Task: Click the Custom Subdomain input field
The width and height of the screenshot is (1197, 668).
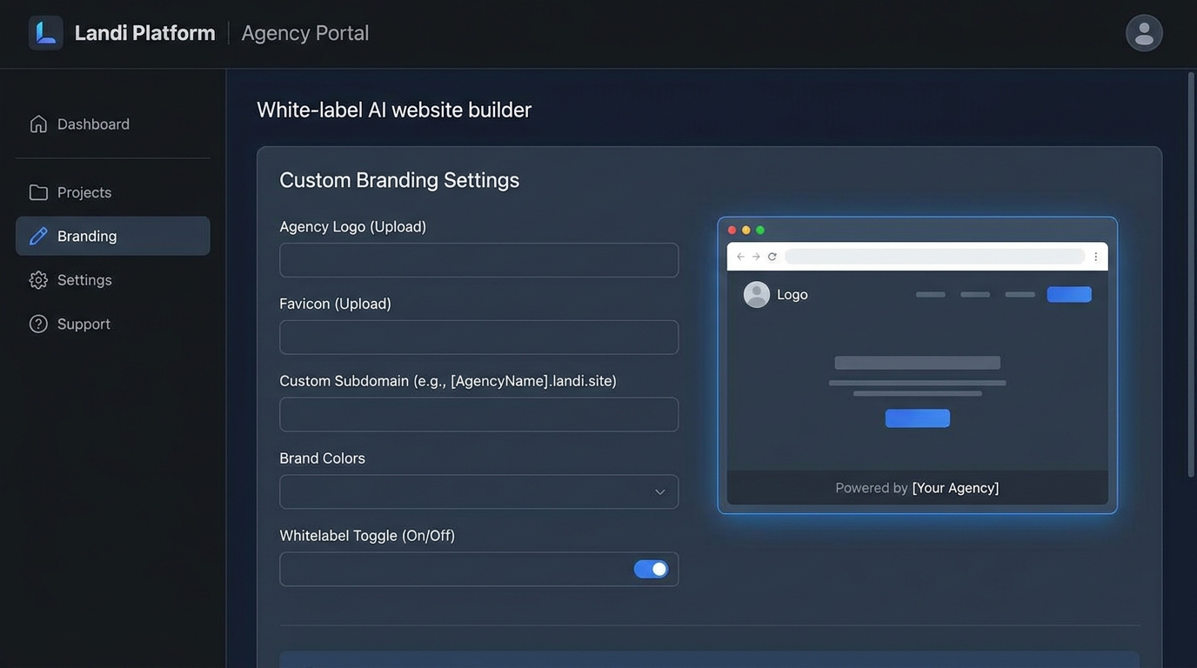Action: click(478, 415)
